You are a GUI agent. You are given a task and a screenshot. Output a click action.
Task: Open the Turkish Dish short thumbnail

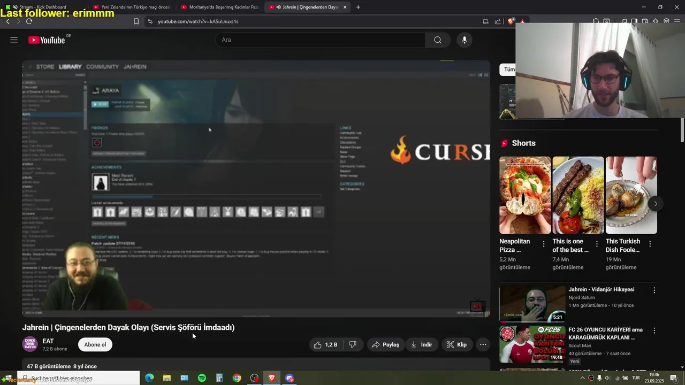tap(631, 195)
